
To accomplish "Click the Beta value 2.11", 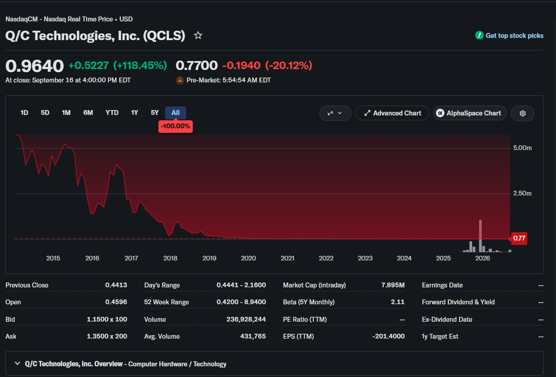I will (398, 302).
